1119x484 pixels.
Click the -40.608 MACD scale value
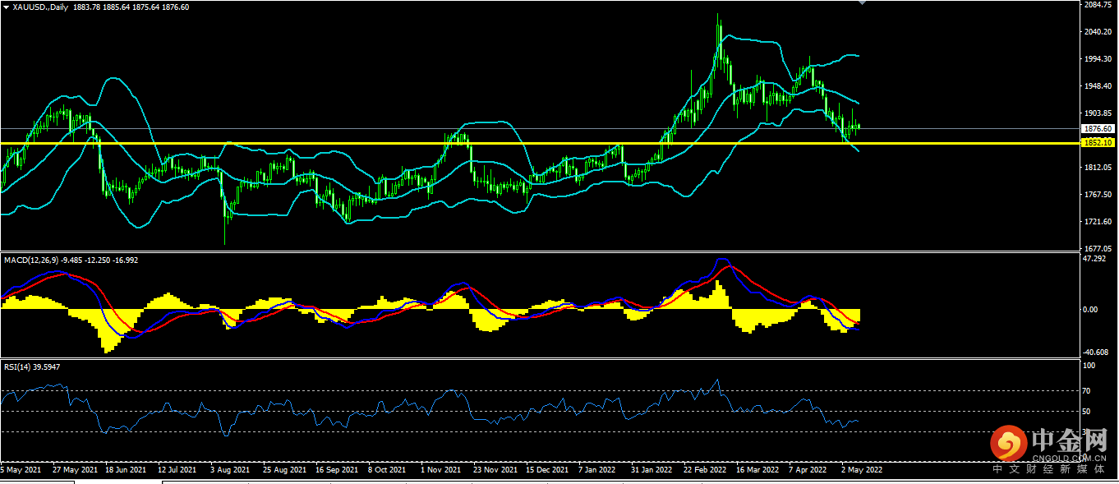point(1095,351)
